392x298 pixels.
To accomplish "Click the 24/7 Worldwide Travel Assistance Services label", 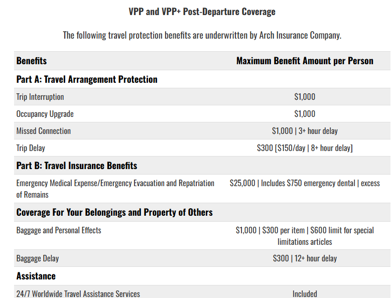I will coord(78,293).
